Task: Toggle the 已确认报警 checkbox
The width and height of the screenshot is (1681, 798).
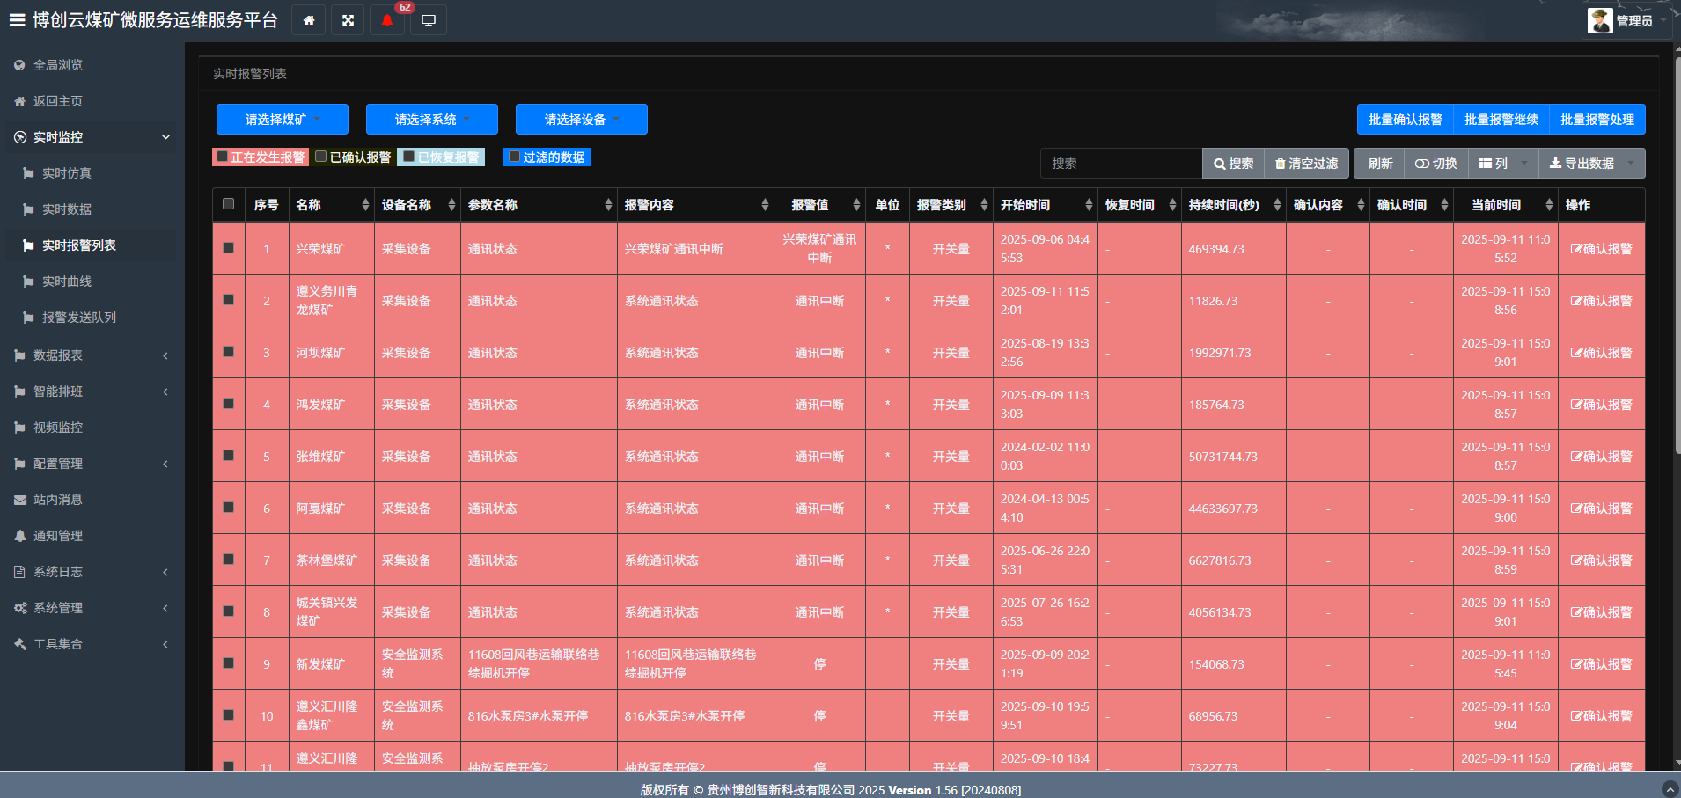Action: pos(321,157)
